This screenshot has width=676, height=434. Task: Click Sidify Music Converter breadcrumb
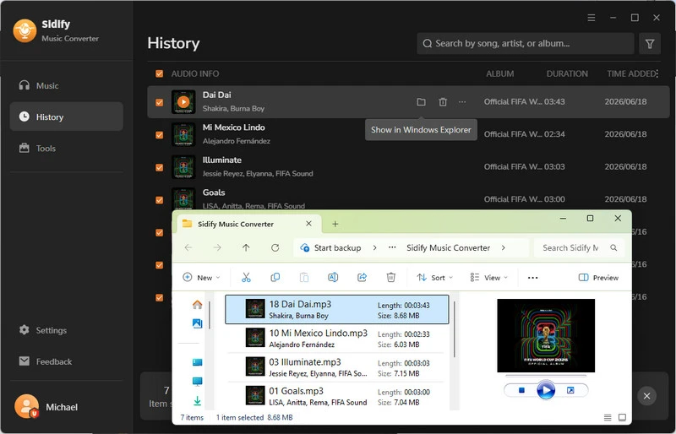pyautogui.click(x=448, y=247)
